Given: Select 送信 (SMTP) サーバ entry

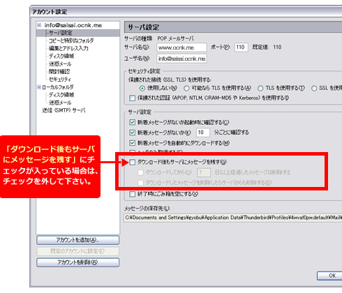Looking at the screenshot, I should pos(64,110).
